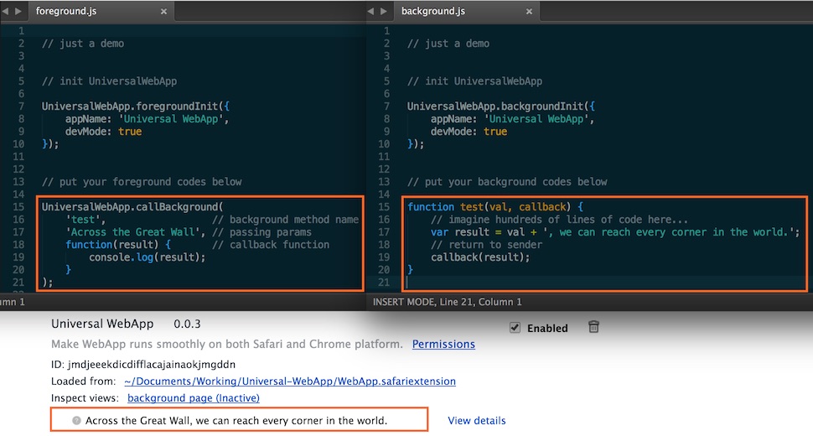Click line number 15 in foreground.js gutter
Image resolution: width=813 pixels, height=436 pixels.
pyautogui.click(x=18, y=207)
